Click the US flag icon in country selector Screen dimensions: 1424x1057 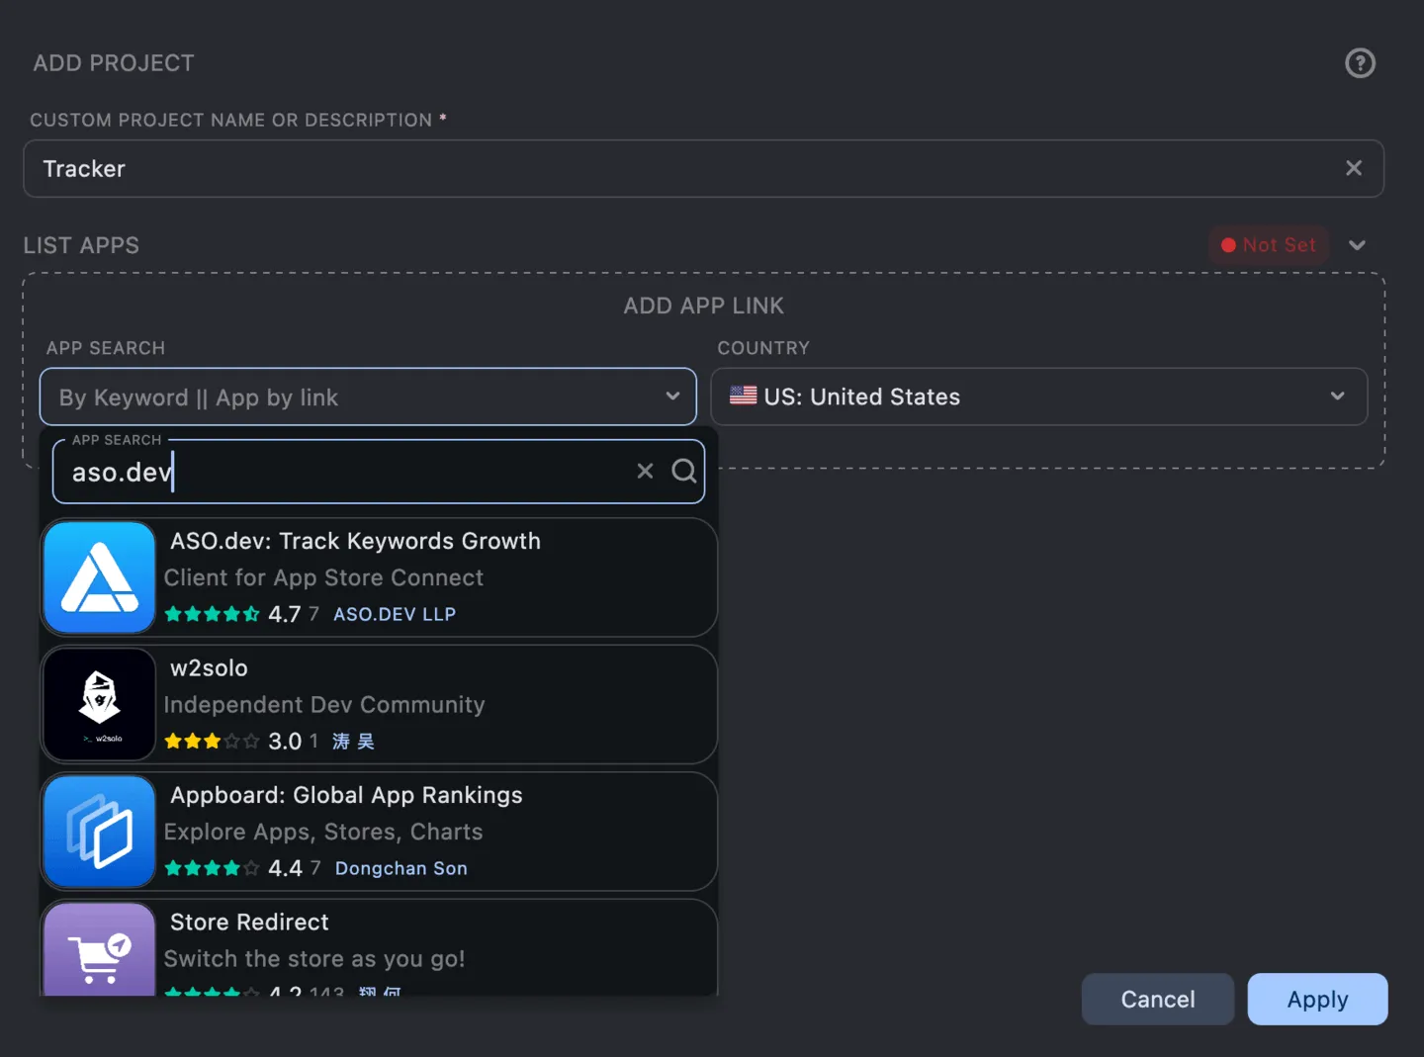[x=743, y=396]
